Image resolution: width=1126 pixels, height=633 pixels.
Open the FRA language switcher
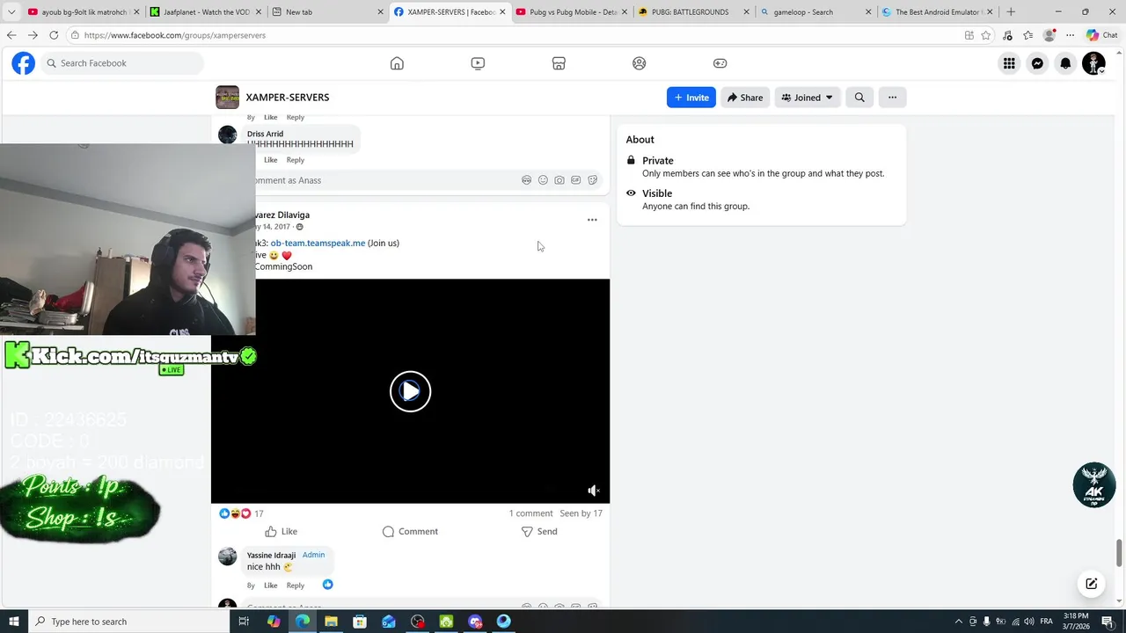[x=1047, y=622]
